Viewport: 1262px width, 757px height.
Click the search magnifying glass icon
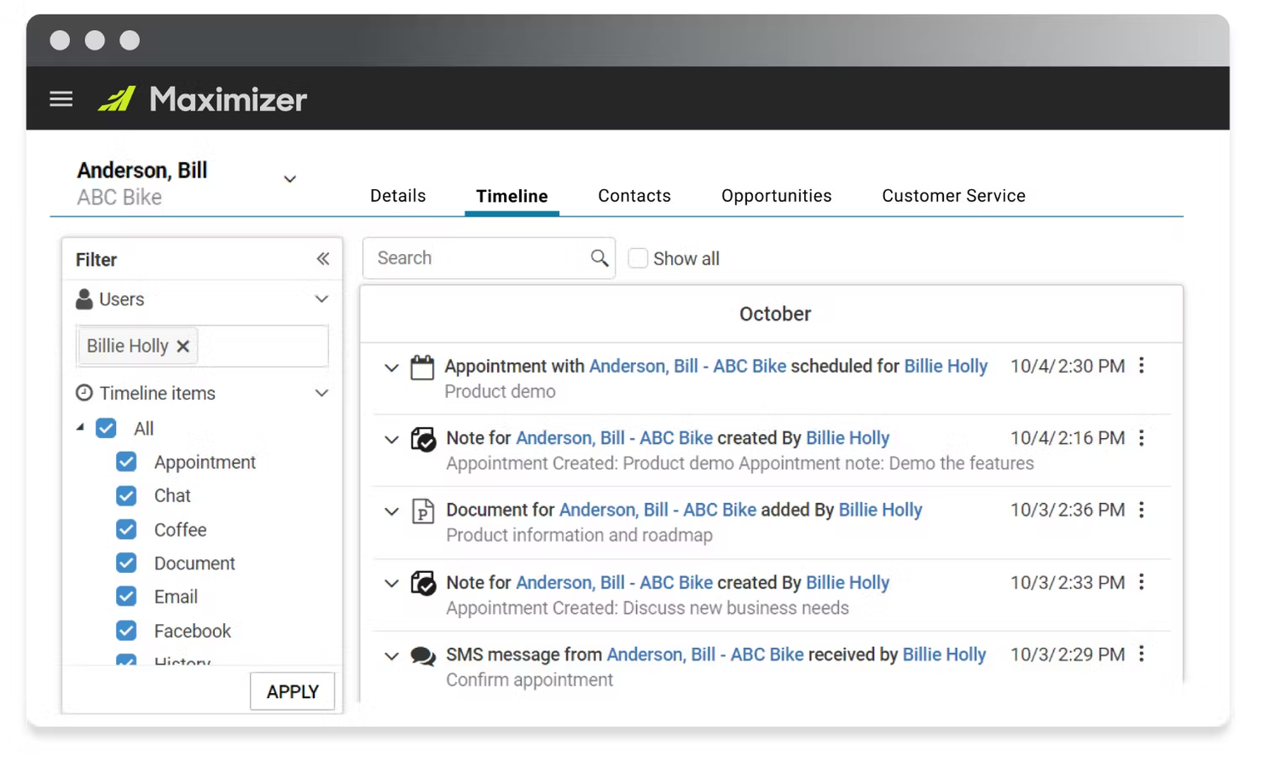pyautogui.click(x=599, y=257)
